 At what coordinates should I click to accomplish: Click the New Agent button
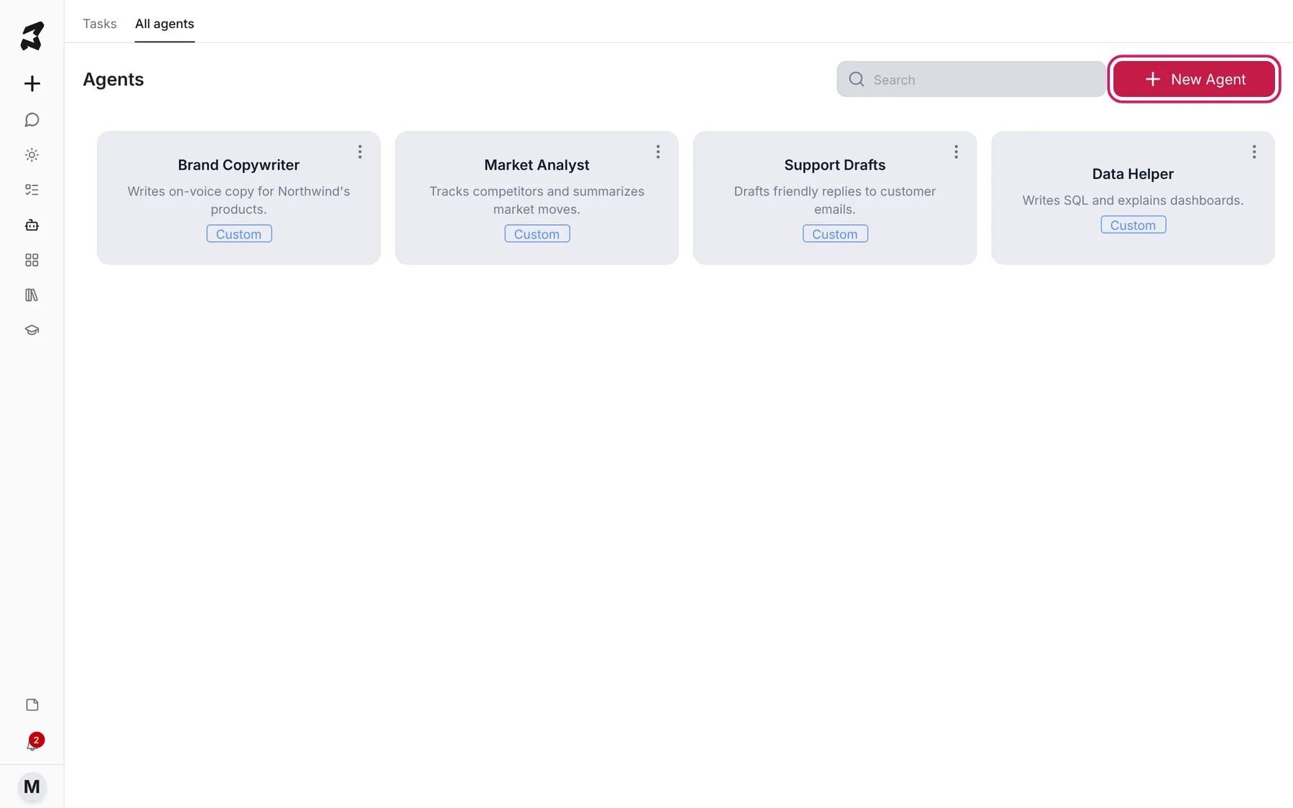[1194, 79]
